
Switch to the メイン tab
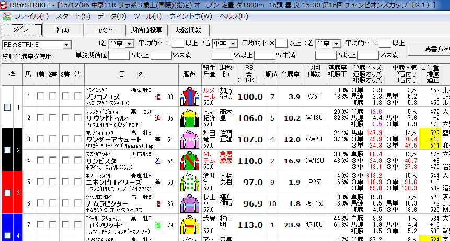tap(21, 30)
